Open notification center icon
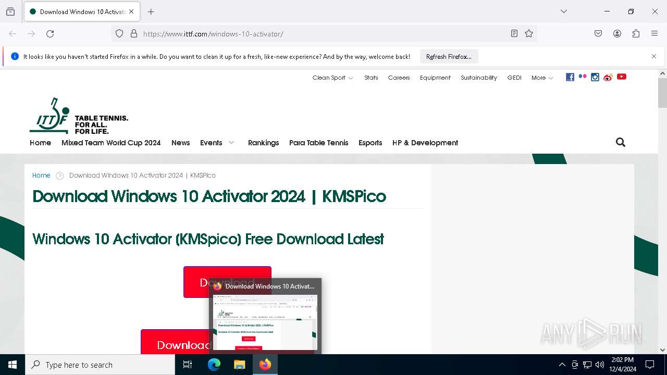Viewport: 667px width, 375px height. [650, 365]
